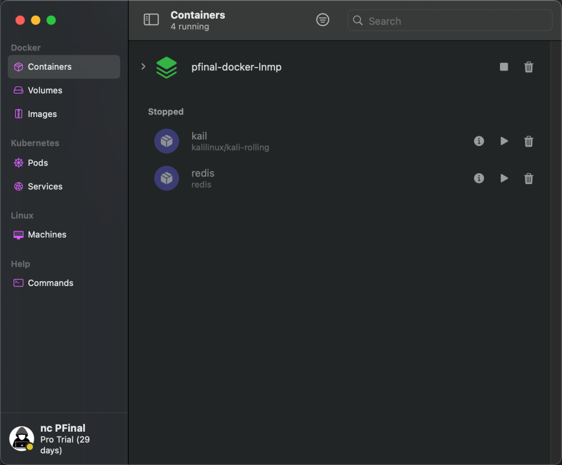
Task: Open the Images section
Action: 64,114
